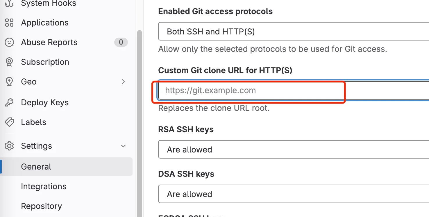Viewport: 429px width, 217px height.
Task: Open the Abuse Reports face icon
Action: [9, 42]
